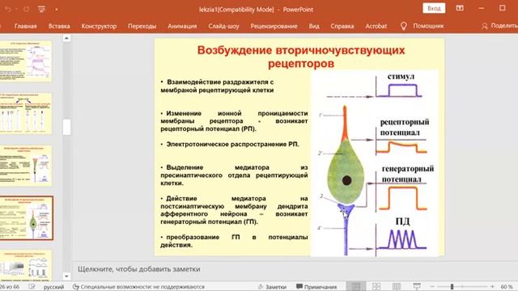Switch to Normal view icon in status bar

click(x=356, y=286)
